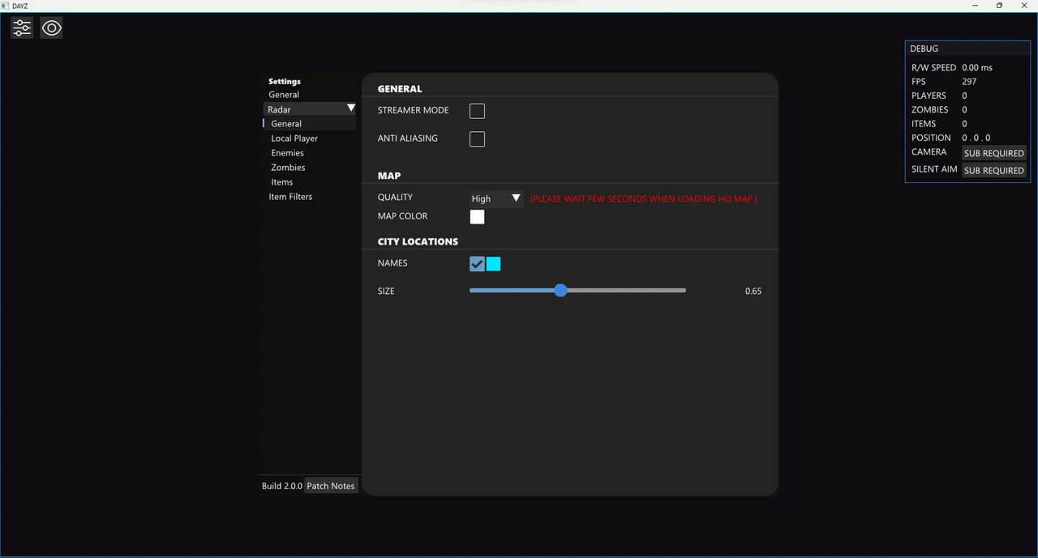Viewport: 1038px width, 558px height.
Task: Open the cyan city names color swatch
Action: coord(493,263)
